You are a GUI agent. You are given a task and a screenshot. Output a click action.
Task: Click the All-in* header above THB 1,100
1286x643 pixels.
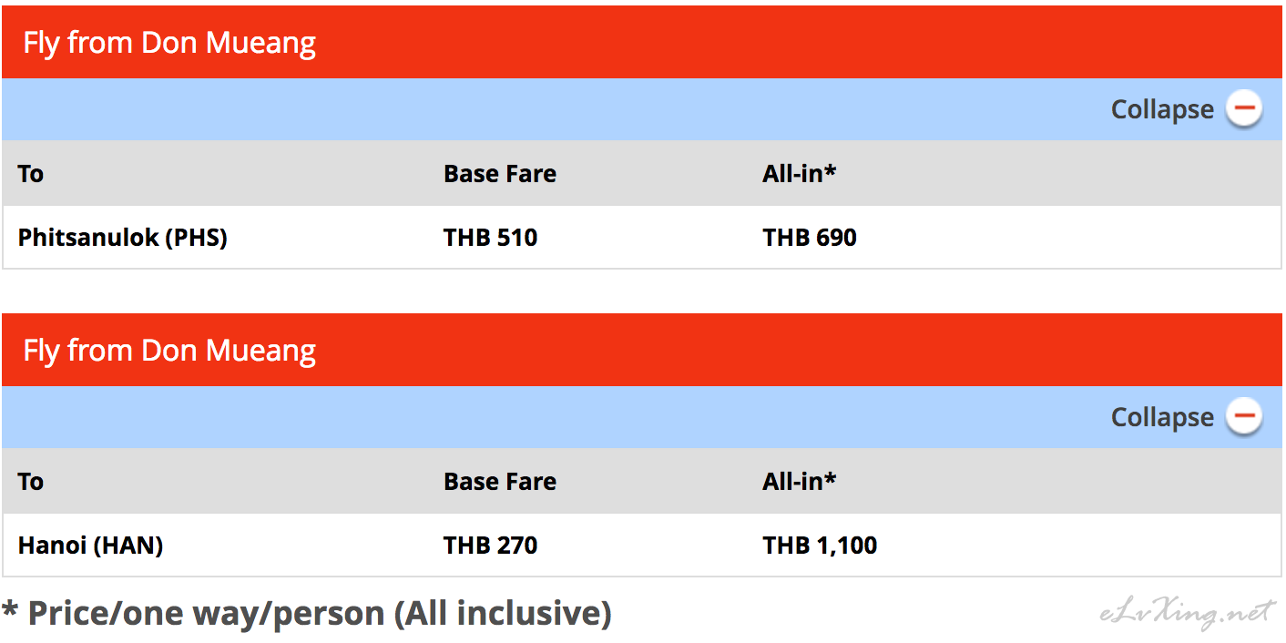coord(799,481)
